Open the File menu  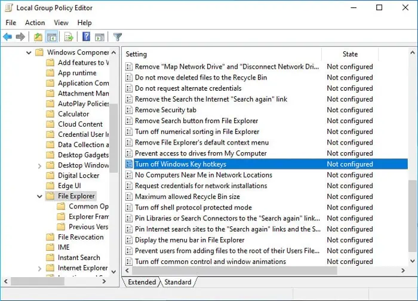(11, 23)
